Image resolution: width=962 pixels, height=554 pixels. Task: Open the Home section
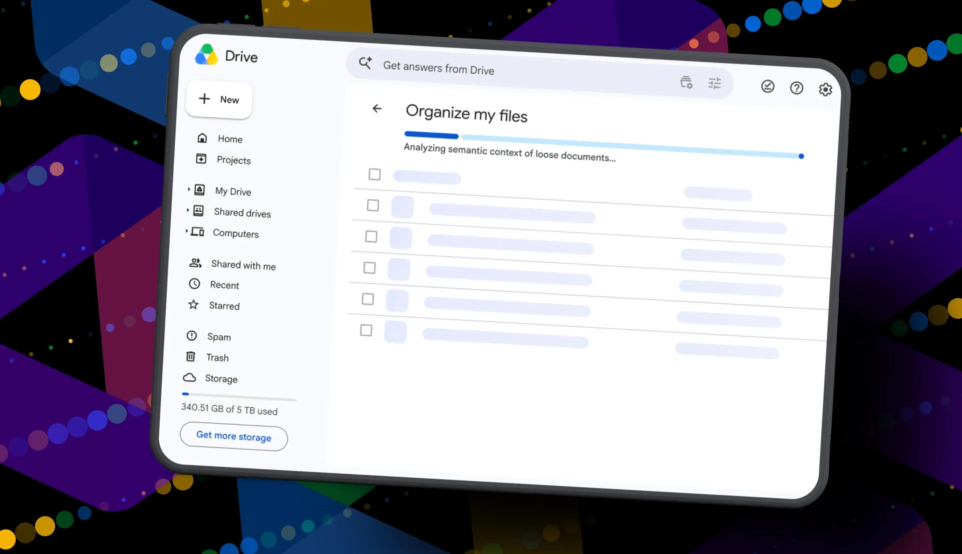tap(230, 139)
